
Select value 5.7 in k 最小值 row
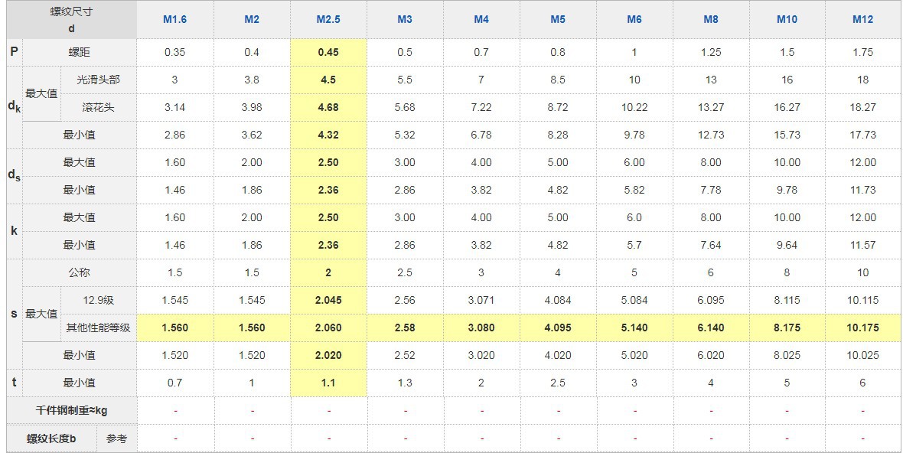pos(634,245)
